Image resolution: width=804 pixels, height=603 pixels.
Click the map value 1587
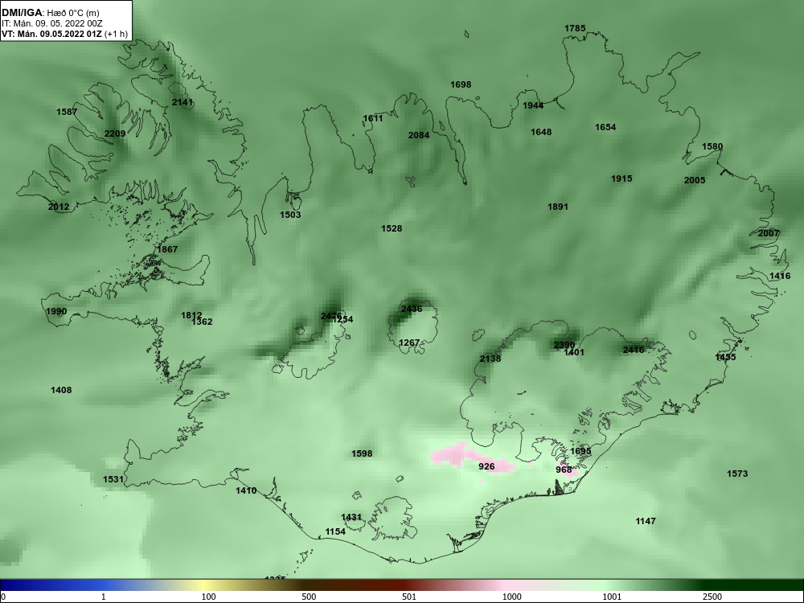[67, 113]
